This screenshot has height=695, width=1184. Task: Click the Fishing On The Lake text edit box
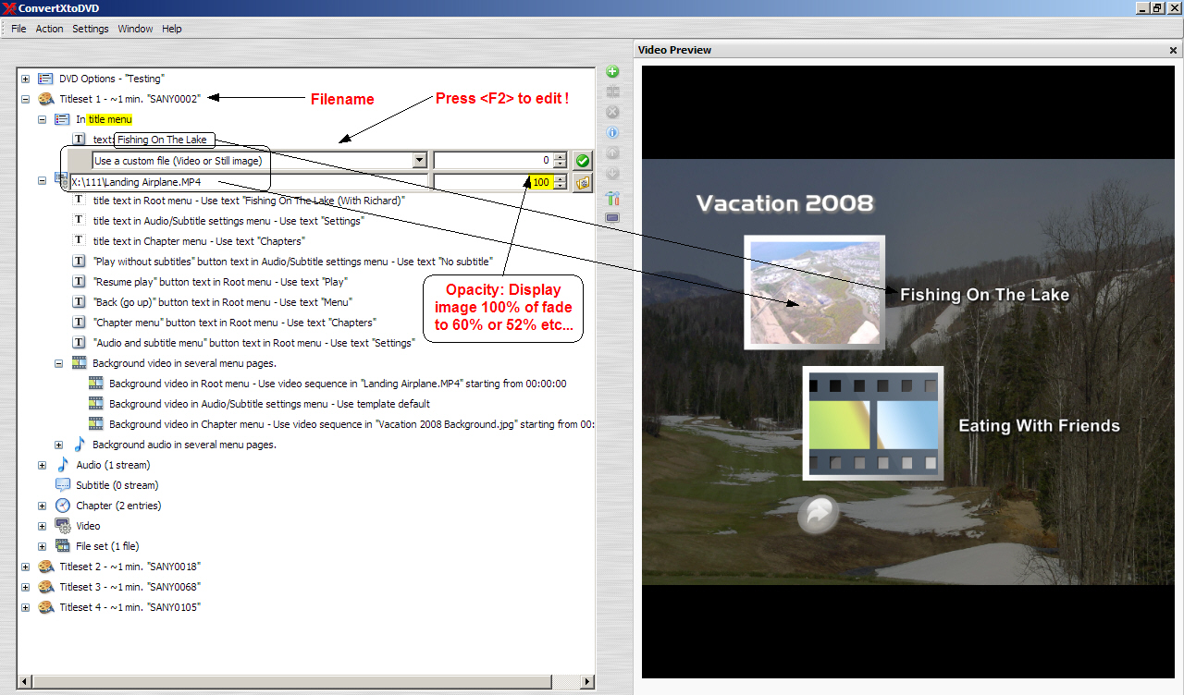[165, 140]
